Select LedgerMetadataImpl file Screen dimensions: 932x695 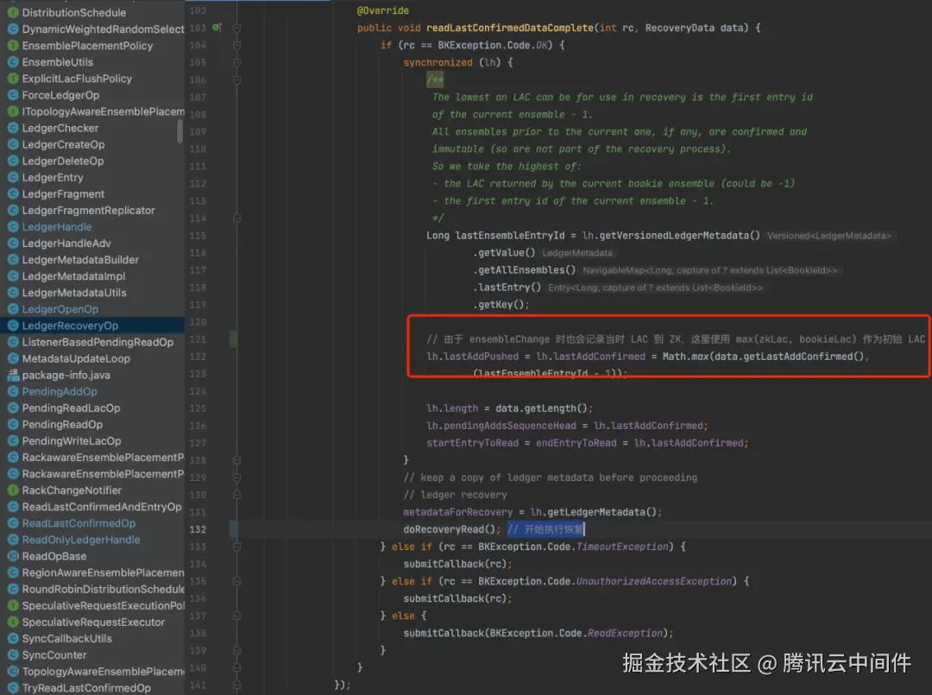click(73, 276)
